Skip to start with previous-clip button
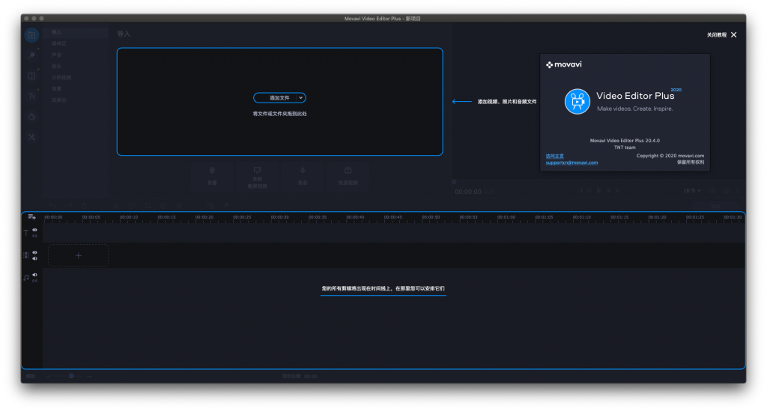The height and width of the screenshot is (411, 767). [x=580, y=191]
